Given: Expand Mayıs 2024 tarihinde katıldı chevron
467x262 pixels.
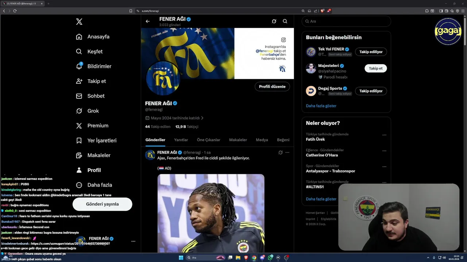Looking at the screenshot, I should pos(202,118).
